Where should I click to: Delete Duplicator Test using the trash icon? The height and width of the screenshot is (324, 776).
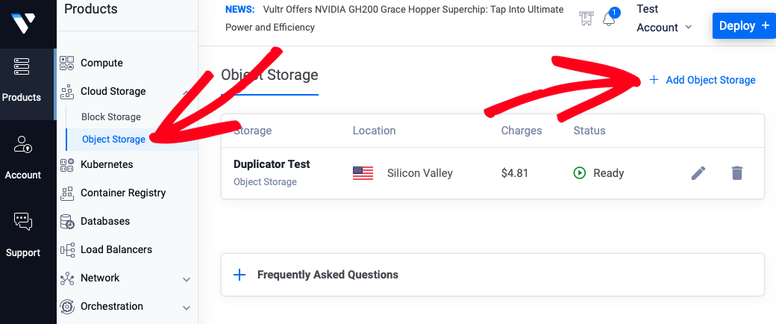(737, 173)
